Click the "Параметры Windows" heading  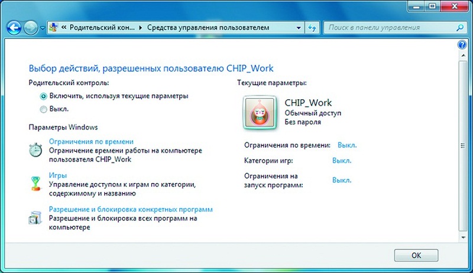63,127
